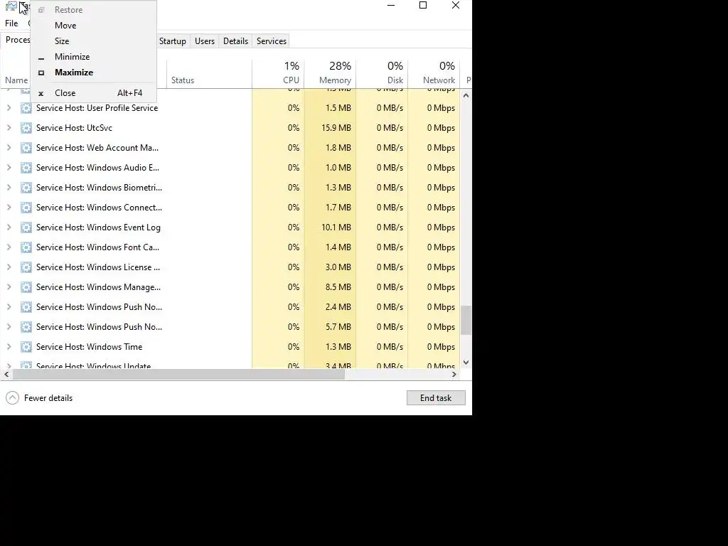Click the 3.0 MB memory value
This screenshot has height=546, width=728.
(338, 267)
